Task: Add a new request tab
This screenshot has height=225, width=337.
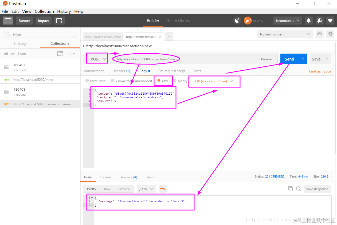Action: 169,37
